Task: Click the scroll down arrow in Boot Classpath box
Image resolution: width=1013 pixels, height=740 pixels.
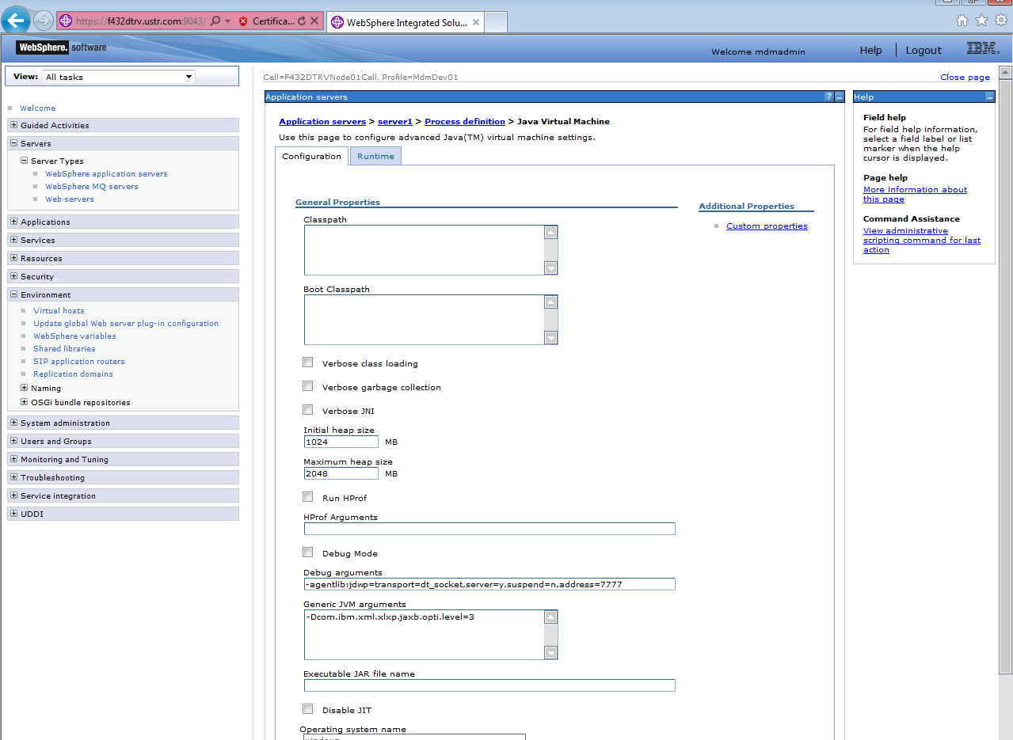Action: [x=551, y=338]
